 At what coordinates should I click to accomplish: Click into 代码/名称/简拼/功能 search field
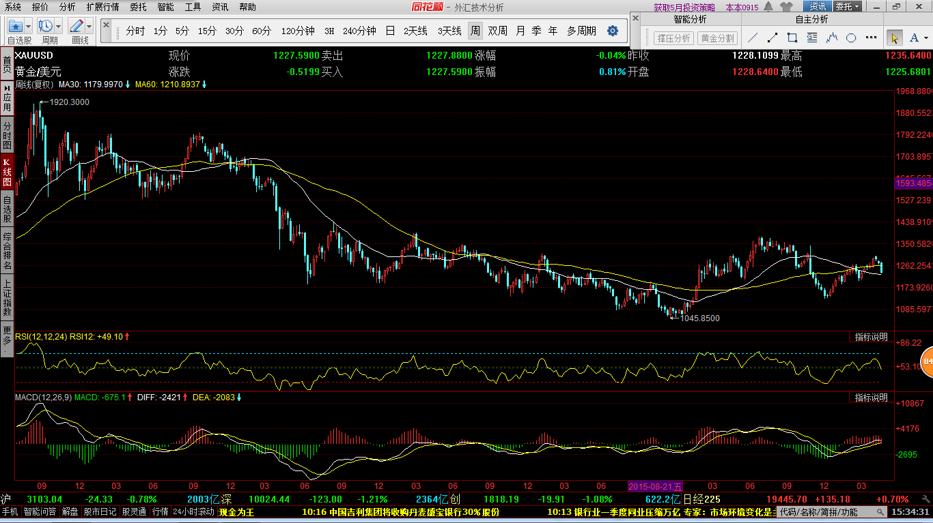[833, 511]
